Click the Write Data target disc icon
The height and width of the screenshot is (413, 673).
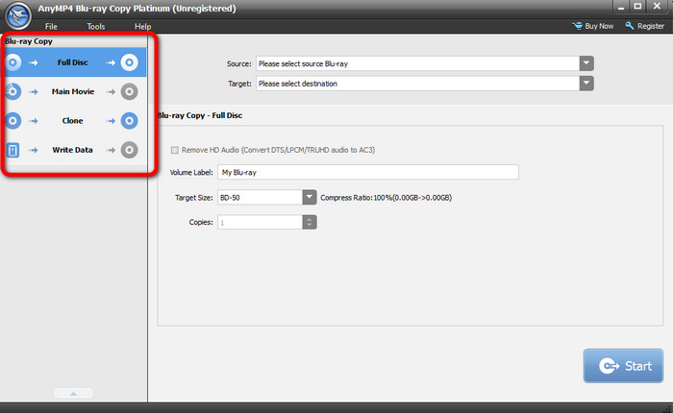coord(129,150)
